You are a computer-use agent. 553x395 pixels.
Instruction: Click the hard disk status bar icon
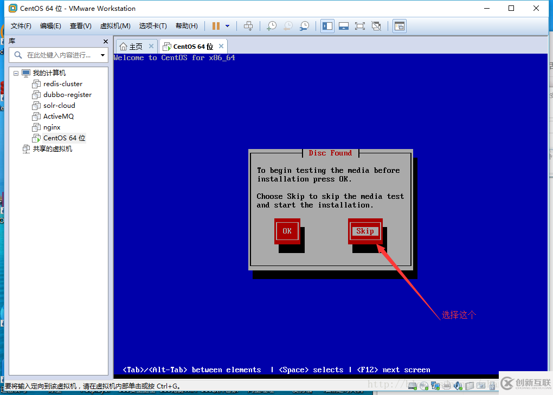(x=412, y=386)
